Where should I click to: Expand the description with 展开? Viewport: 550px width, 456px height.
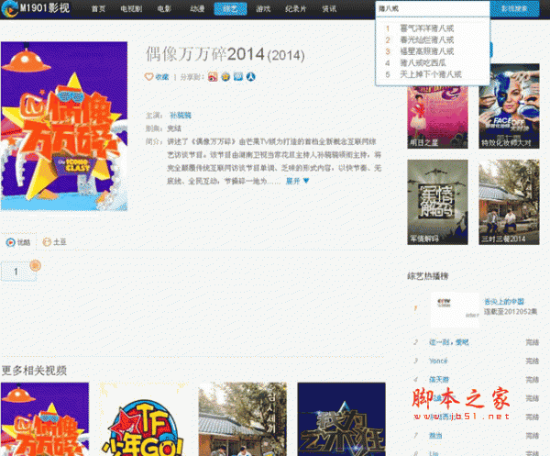click(x=297, y=181)
